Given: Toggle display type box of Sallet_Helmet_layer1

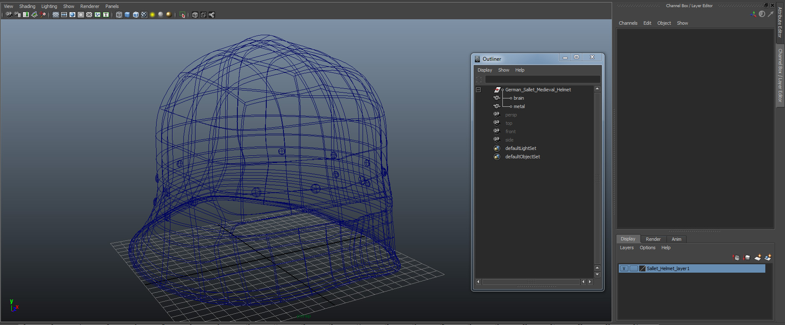Looking at the screenshot, I should (x=633, y=268).
